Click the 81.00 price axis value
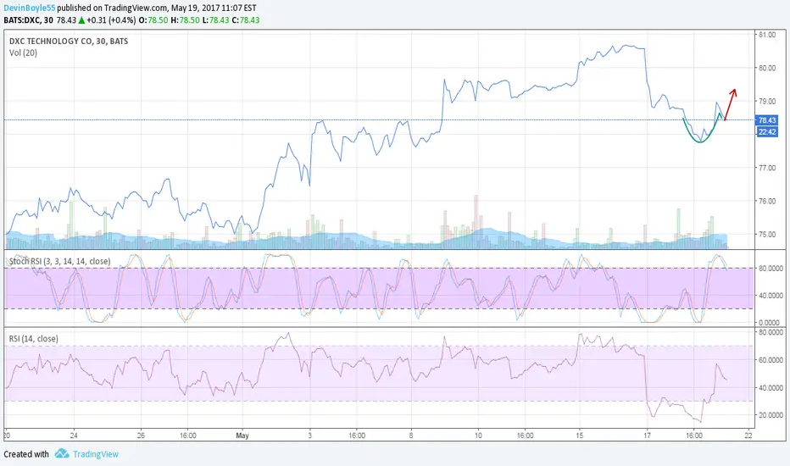Screen dimensions: 790x466 [767, 35]
